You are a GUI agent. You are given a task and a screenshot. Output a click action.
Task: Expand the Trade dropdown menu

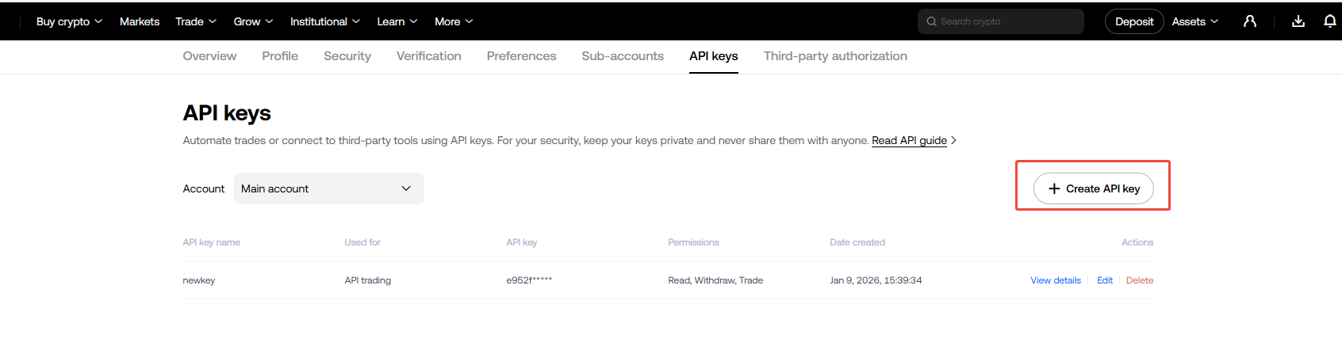pyautogui.click(x=196, y=21)
